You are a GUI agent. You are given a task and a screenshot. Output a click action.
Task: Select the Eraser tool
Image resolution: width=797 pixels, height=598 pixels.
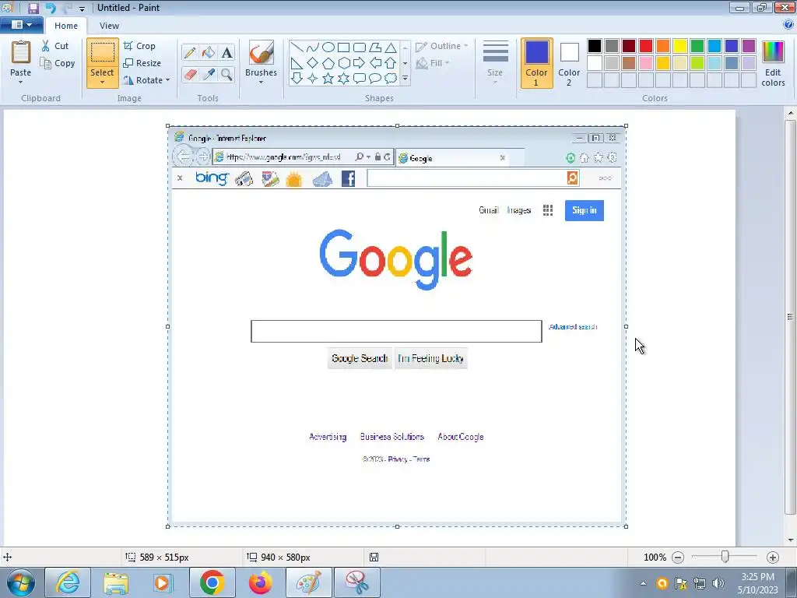[190, 75]
